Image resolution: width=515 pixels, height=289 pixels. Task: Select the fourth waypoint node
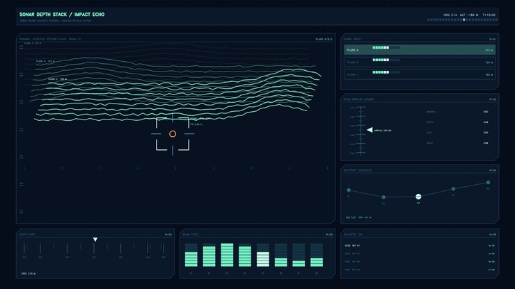[453, 189]
